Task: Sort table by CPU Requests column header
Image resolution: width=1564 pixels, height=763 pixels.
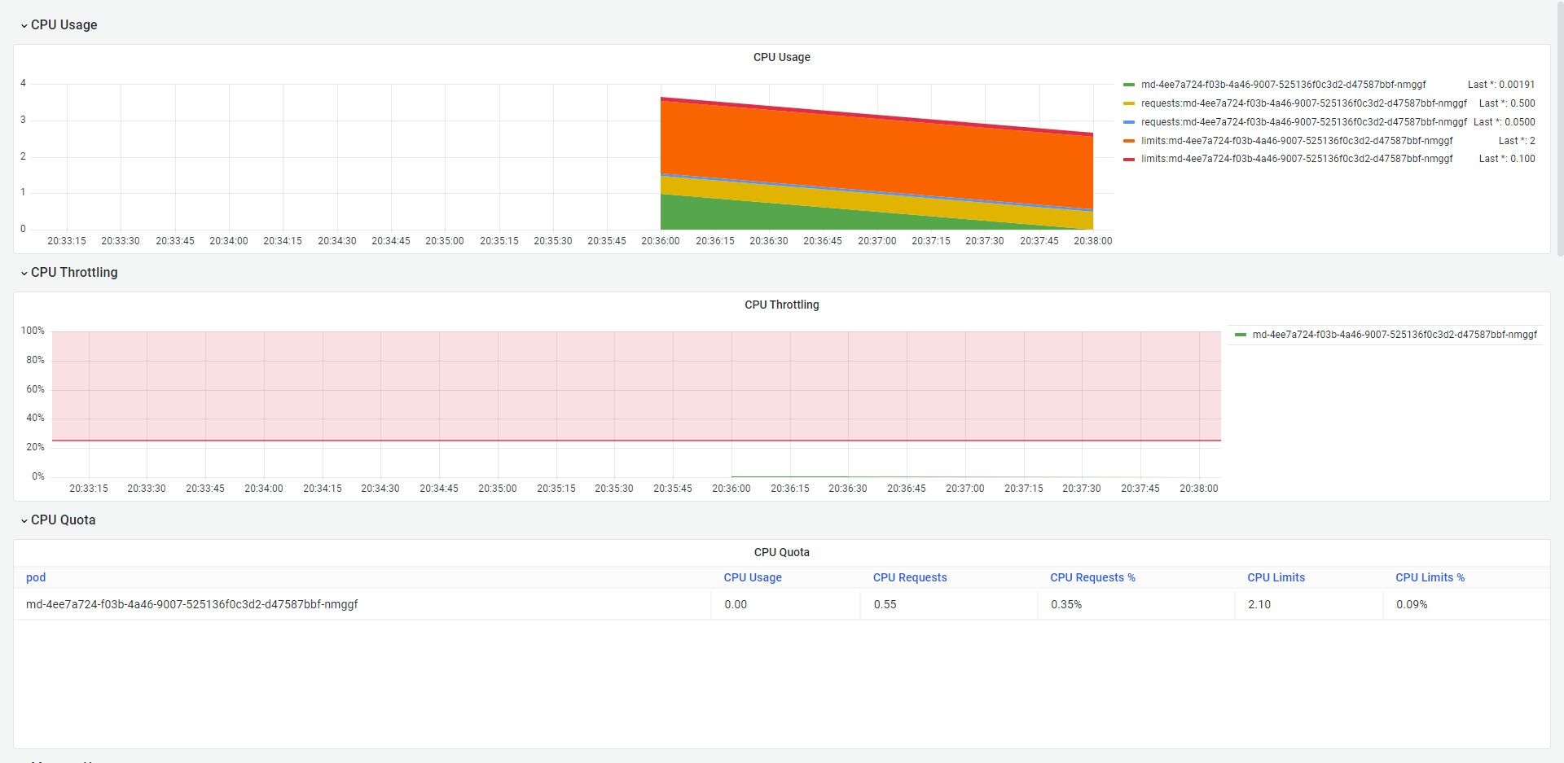Action: click(910, 577)
